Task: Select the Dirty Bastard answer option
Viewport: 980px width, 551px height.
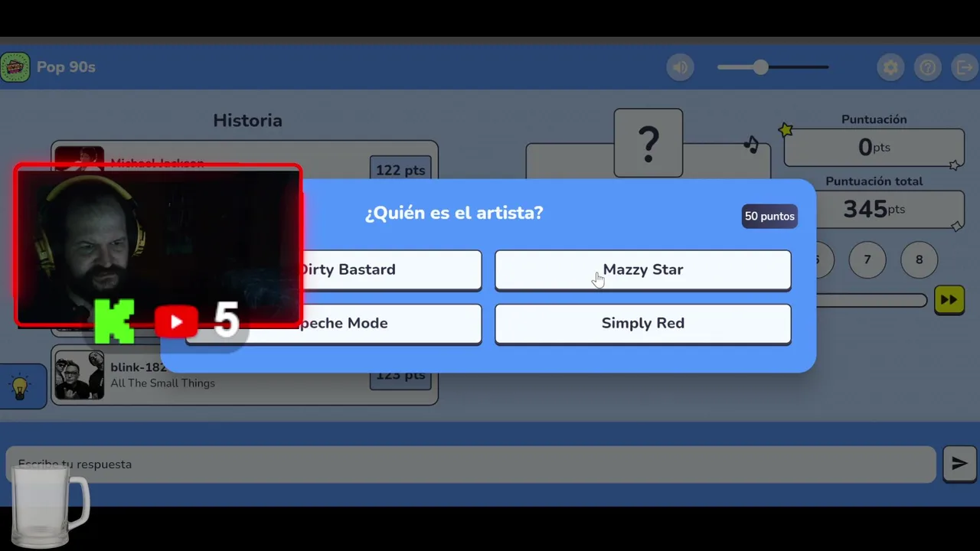Action: tap(392, 269)
